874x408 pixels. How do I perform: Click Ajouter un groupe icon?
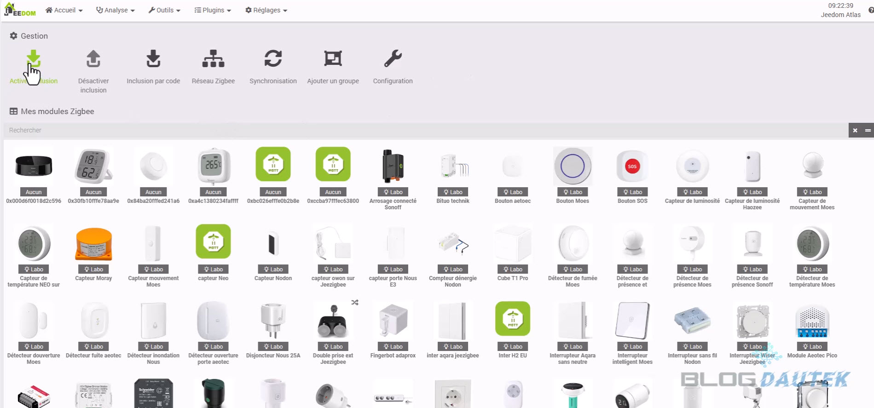[333, 59]
